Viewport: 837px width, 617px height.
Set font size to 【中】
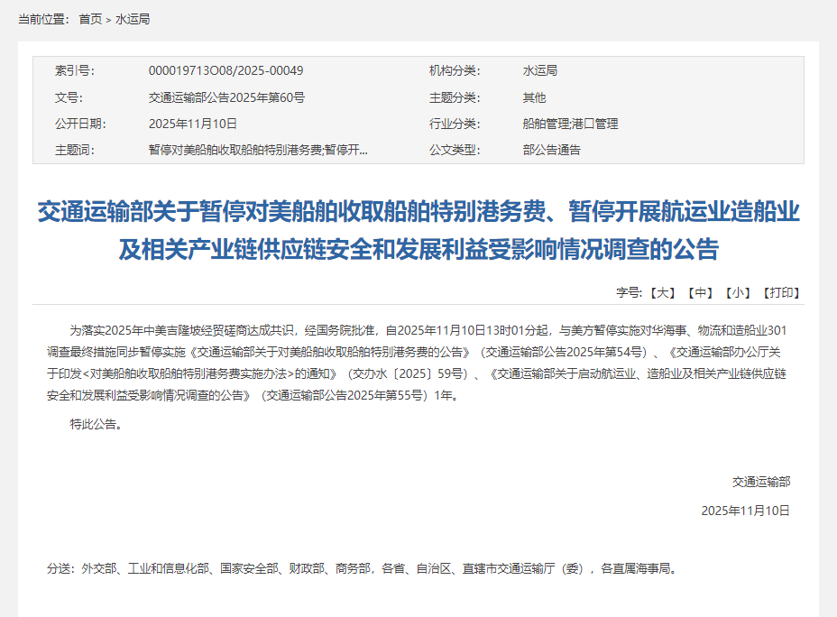pyautogui.click(x=699, y=292)
